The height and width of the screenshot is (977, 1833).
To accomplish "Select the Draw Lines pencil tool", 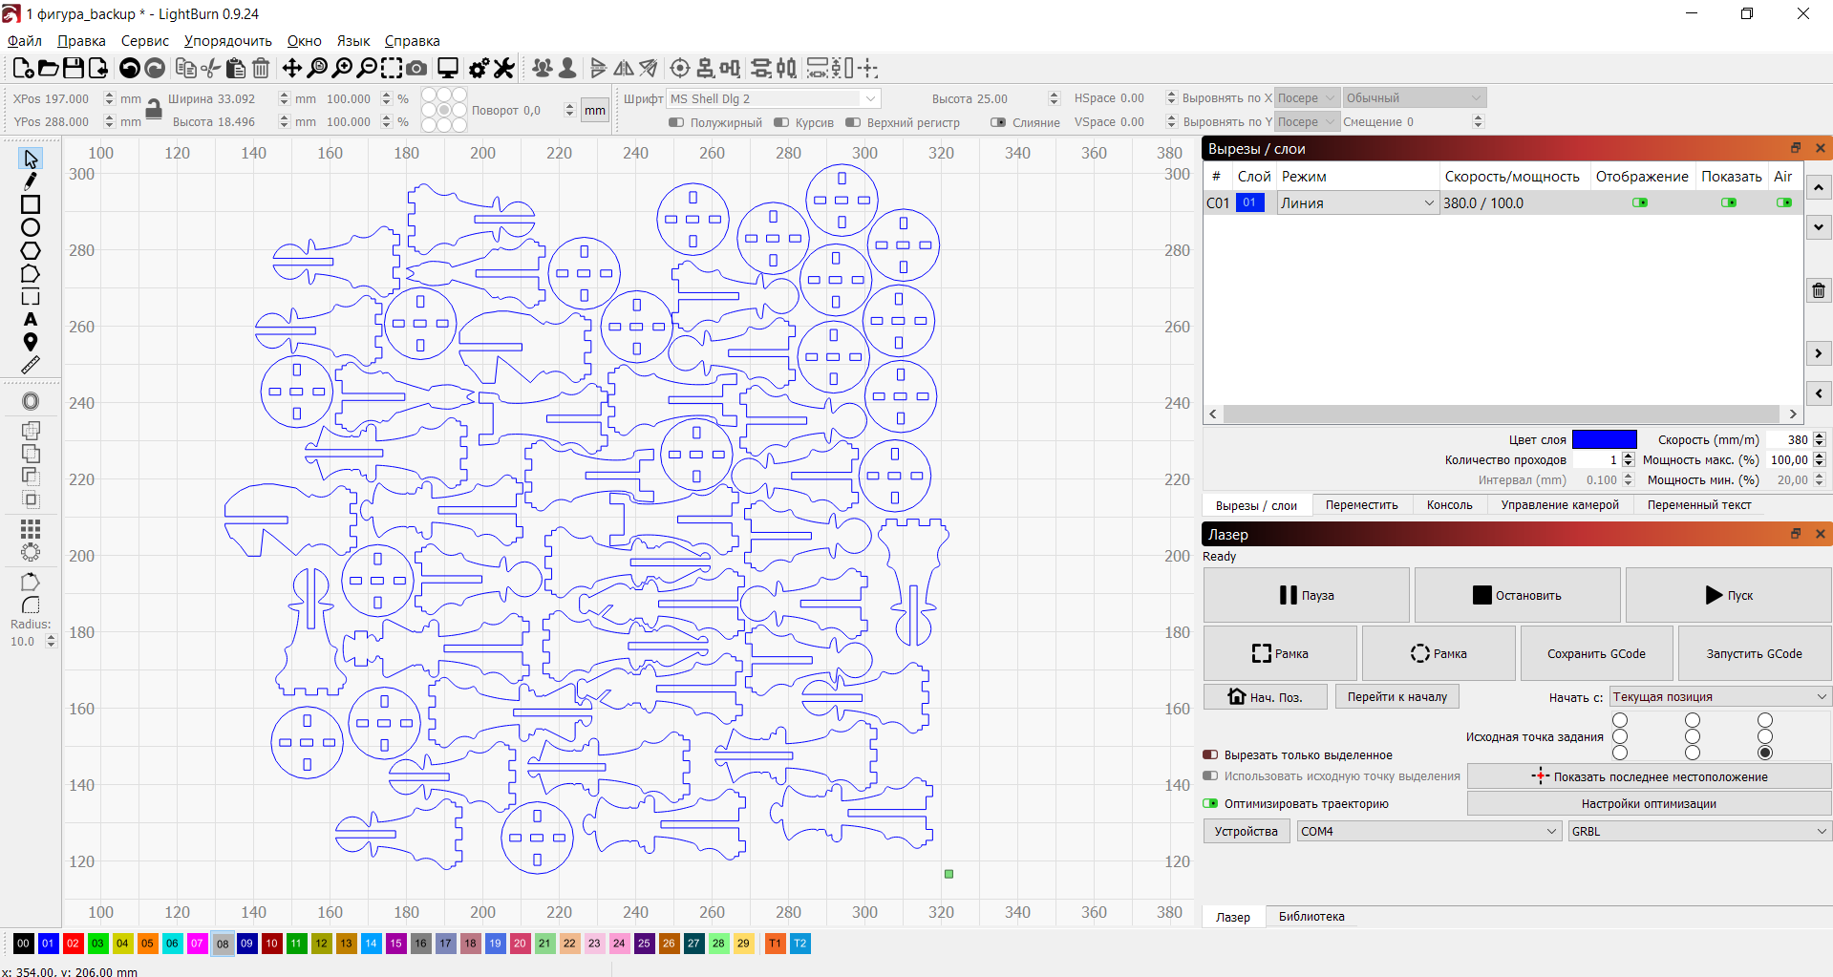I will (x=31, y=181).
